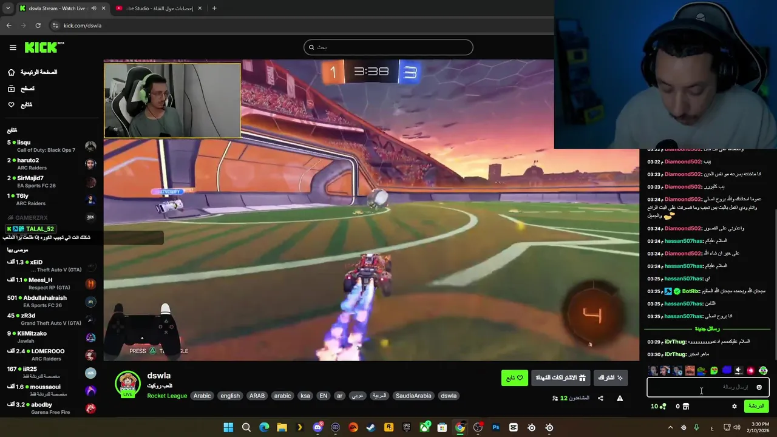This screenshot has height=437, width=777.
Task: Click the chat message input field
Action: [708, 387]
